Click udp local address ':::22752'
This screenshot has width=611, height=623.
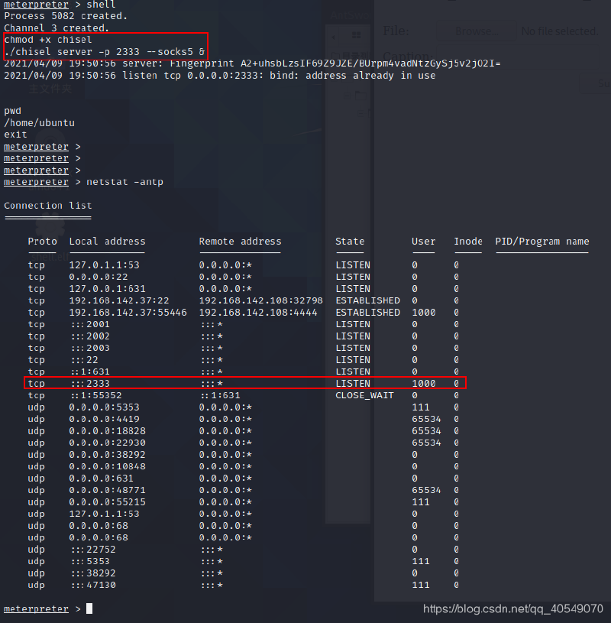(94, 550)
